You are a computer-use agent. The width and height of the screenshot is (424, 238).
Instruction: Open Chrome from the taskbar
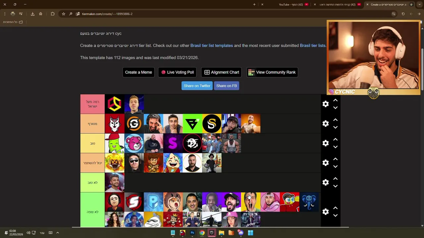[202, 233]
